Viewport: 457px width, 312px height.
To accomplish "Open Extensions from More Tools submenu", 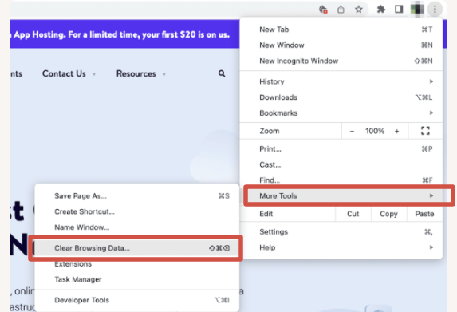I will [x=137, y=264].
